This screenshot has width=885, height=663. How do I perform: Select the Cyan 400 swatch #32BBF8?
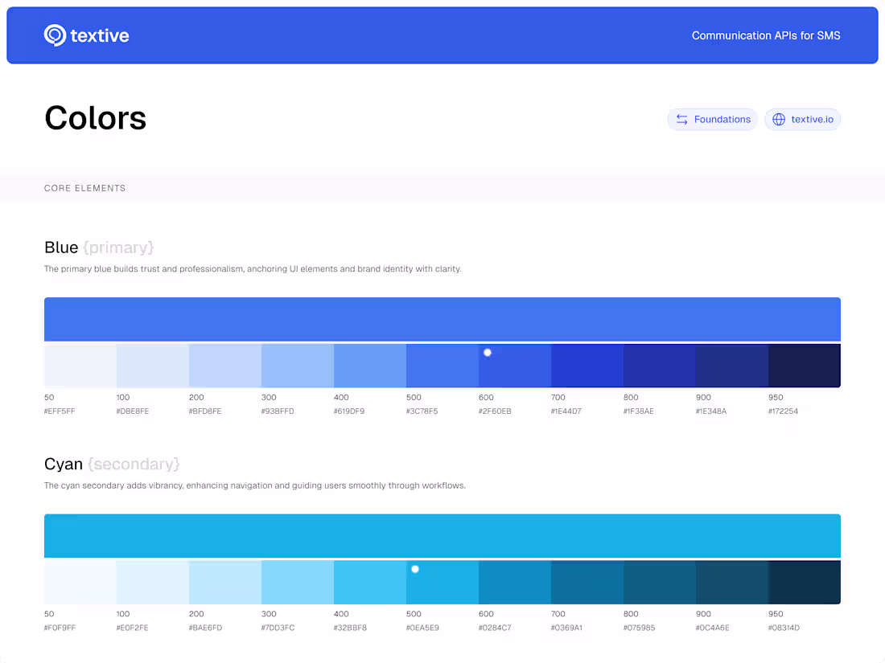point(369,581)
